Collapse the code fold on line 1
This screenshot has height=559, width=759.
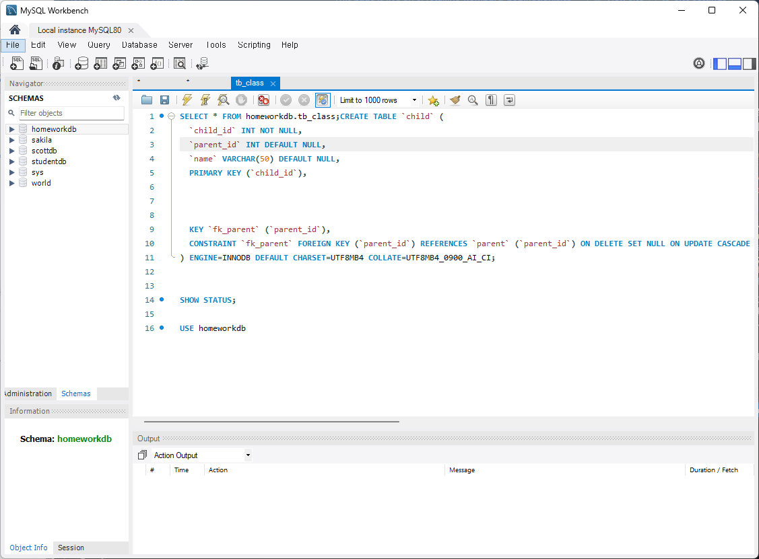tap(171, 116)
